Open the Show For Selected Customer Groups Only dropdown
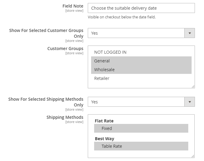204x161 pixels. 136,33
